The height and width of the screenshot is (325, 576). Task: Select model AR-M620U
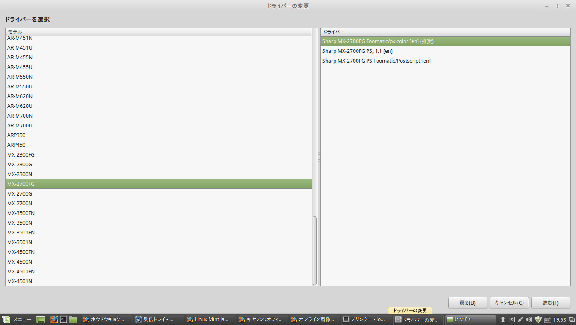[x=158, y=106]
